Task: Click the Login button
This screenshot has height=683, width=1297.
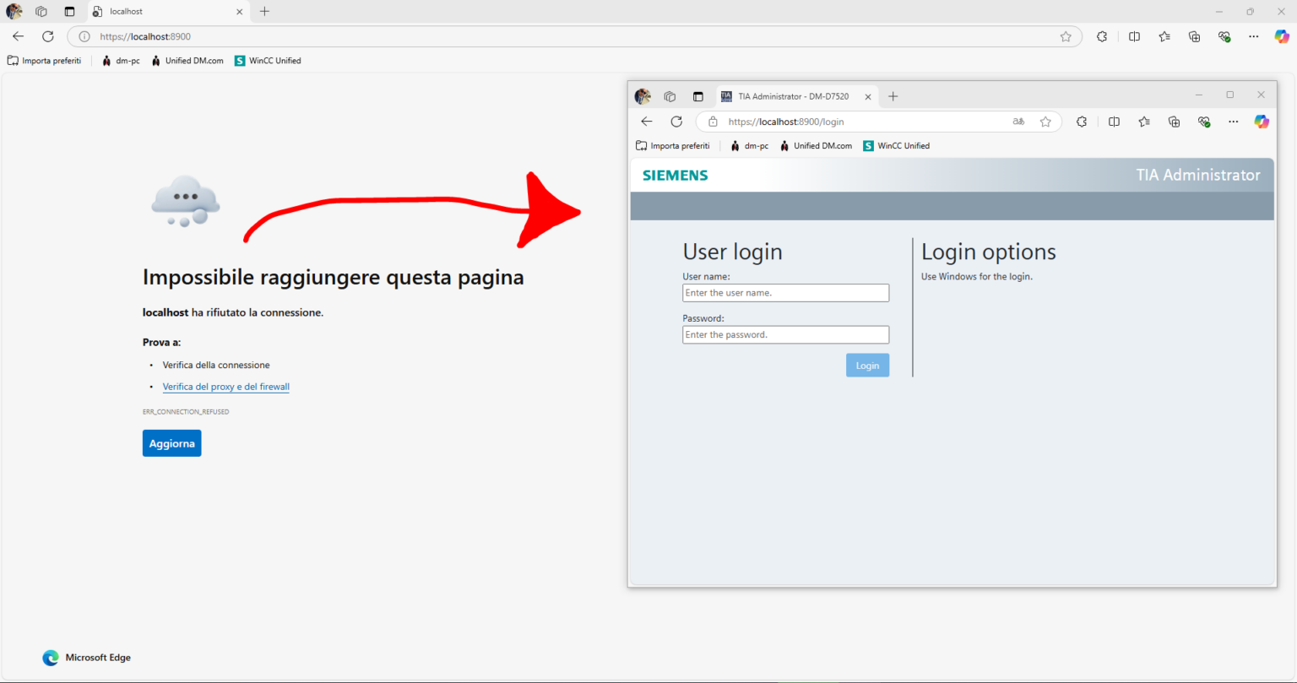Action: pos(867,366)
